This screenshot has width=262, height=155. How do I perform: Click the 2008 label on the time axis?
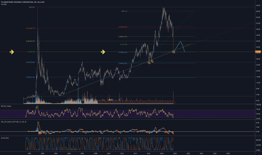coord(95,153)
